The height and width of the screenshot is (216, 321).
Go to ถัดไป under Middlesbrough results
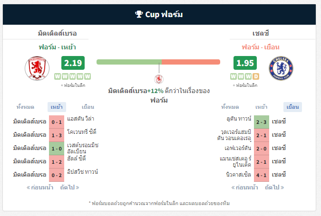pyautogui.click(x=69, y=188)
